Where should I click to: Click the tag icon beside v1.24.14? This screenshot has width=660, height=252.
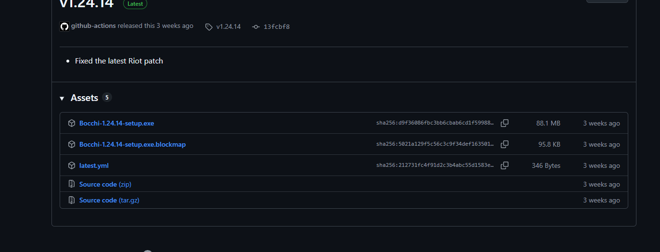coord(209,27)
